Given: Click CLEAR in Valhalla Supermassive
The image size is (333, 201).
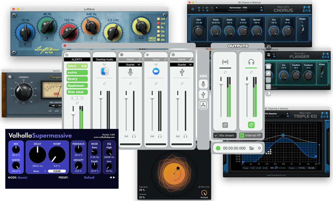Looking at the screenshot, I should (57, 171).
